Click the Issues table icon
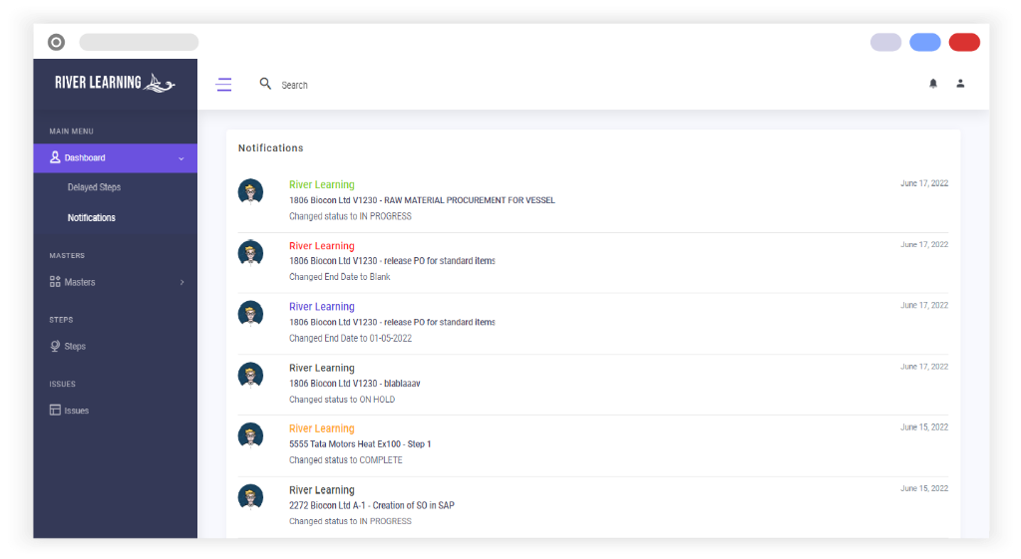The height and width of the screenshot is (559, 1021). coord(55,410)
